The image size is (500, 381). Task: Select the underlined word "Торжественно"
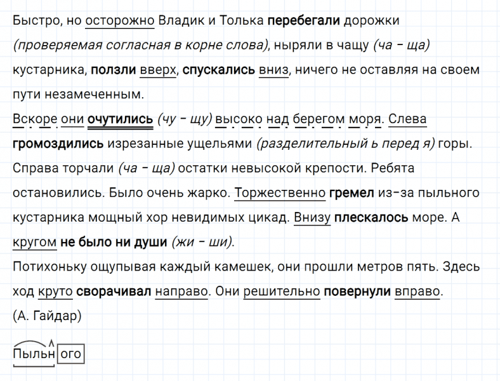click(x=279, y=192)
